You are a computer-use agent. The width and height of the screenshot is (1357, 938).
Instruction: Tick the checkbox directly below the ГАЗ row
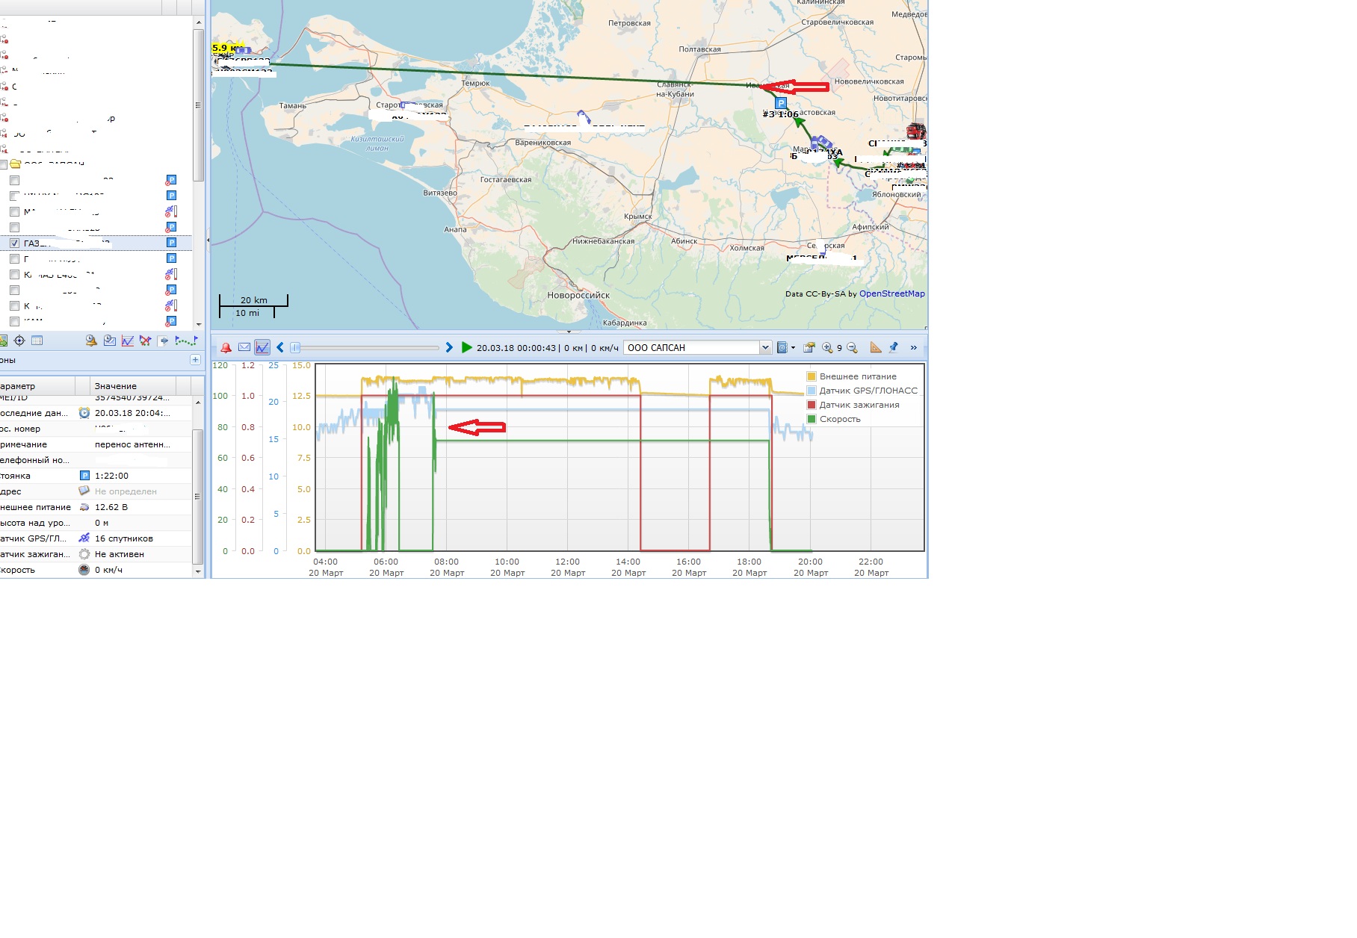[14, 259]
